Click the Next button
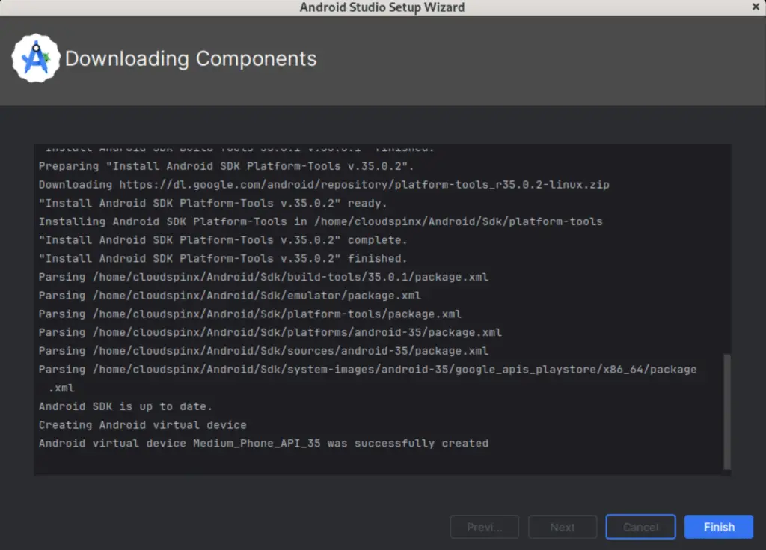Image resolution: width=766 pixels, height=550 pixels. (562, 526)
